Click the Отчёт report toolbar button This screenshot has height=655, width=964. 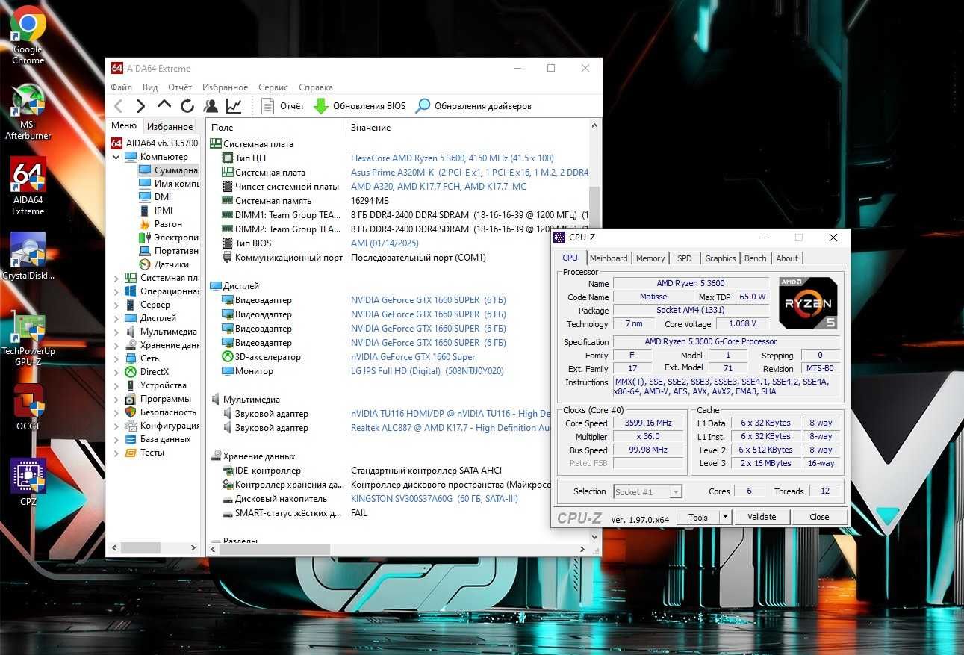[283, 106]
